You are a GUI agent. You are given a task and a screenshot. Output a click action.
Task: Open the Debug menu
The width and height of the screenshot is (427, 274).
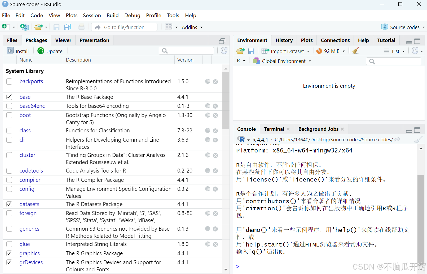tap(132, 15)
